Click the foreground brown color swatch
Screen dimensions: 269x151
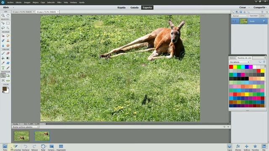coord(5,89)
